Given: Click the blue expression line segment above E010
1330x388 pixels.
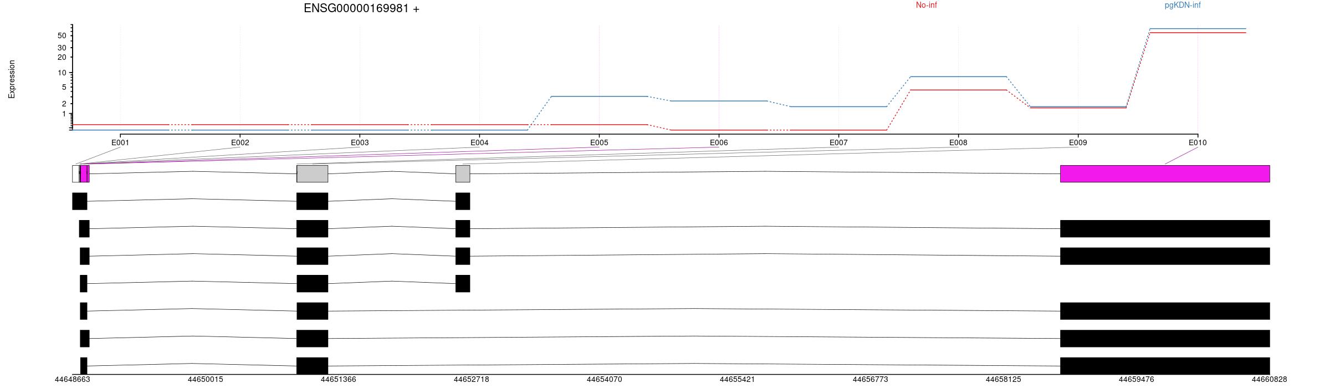Looking at the screenshot, I should (1198, 28).
